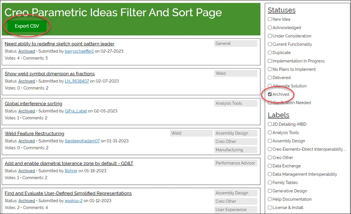Click the Performance Advisor tag
The width and height of the screenshot is (351, 214).
(235, 163)
